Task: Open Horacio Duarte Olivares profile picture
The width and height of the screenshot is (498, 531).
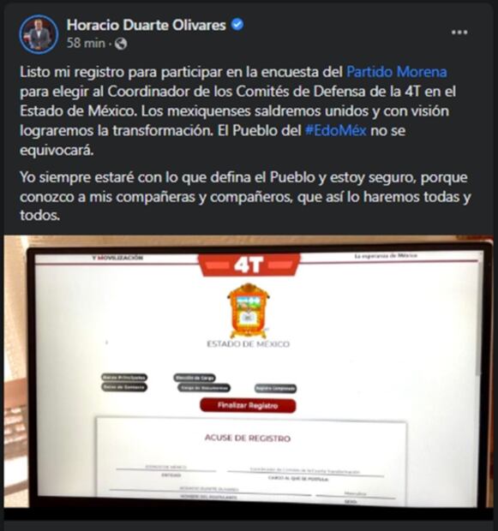Action: pos(39,34)
